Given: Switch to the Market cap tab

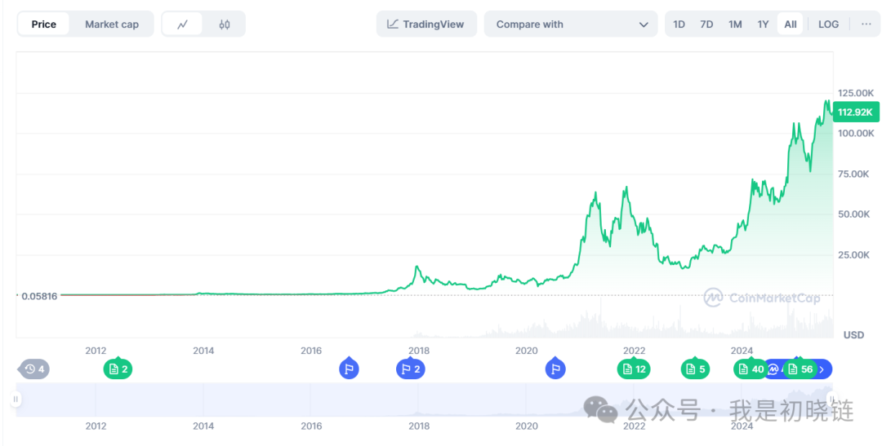Looking at the screenshot, I should point(112,24).
